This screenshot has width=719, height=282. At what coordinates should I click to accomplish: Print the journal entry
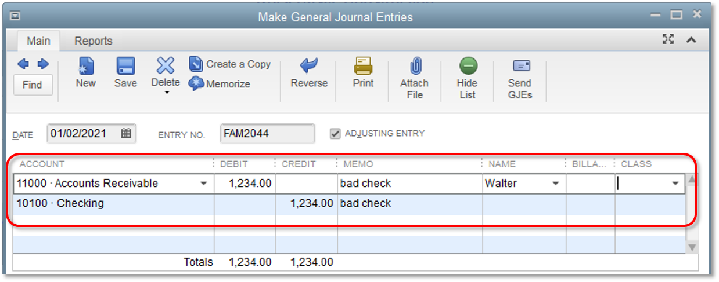click(x=363, y=72)
